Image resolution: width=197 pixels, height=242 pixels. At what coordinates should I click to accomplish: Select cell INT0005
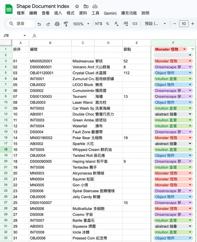click(50, 149)
